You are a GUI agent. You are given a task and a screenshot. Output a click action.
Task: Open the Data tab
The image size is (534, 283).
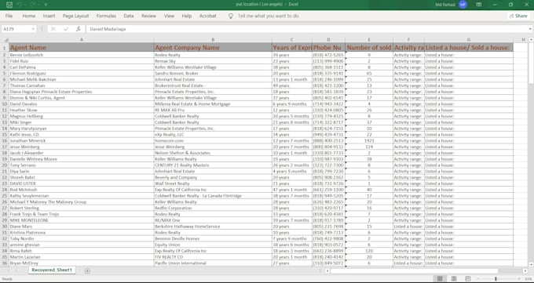click(x=129, y=16)
